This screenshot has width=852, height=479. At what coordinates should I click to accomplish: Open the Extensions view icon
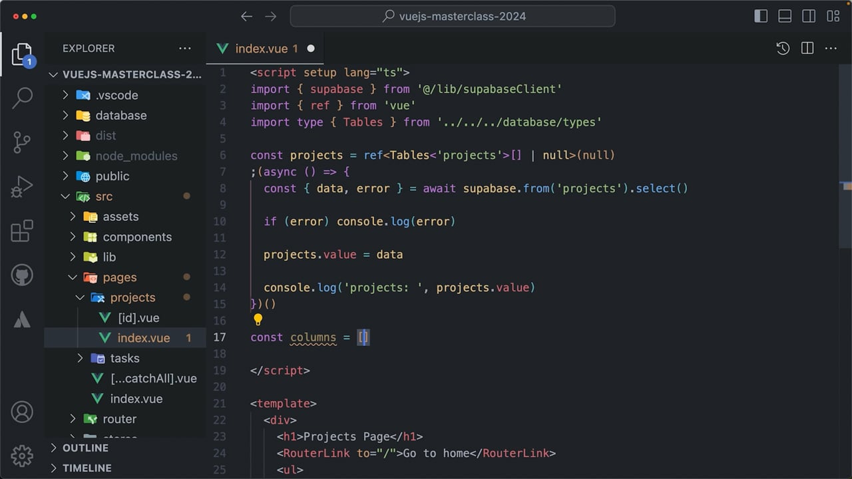point(22,231)
